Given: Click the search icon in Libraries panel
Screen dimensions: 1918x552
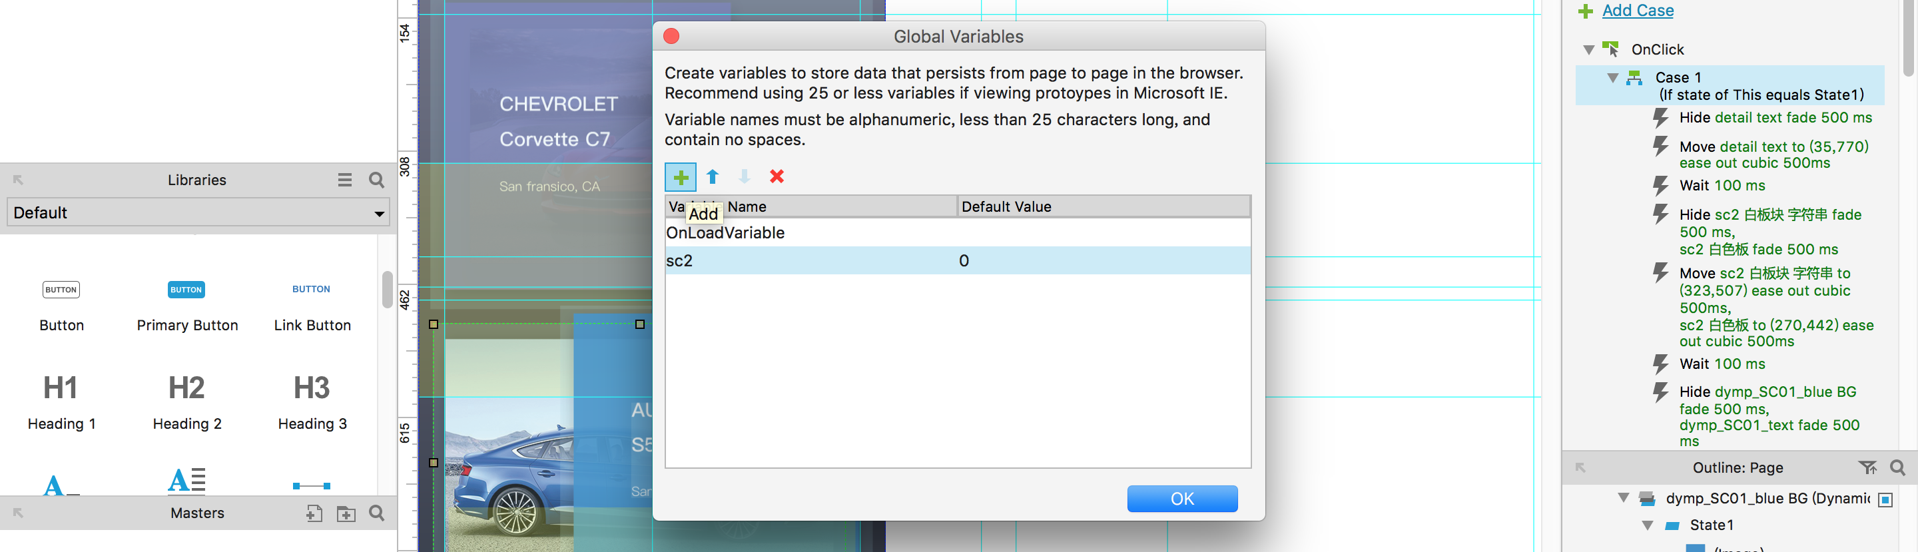Looking at the screenshot, I should 377,180.
